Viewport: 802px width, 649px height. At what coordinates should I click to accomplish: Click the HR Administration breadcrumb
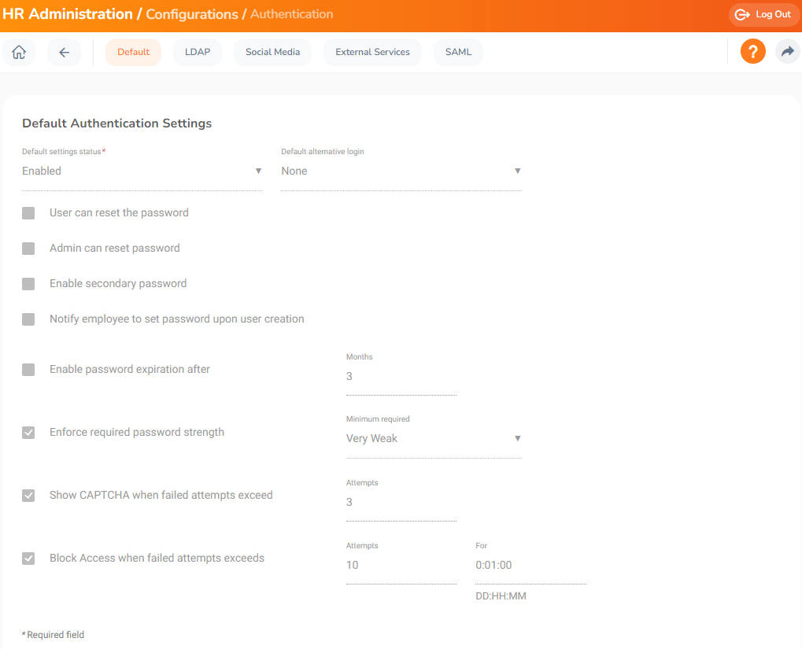pos(68,14)
